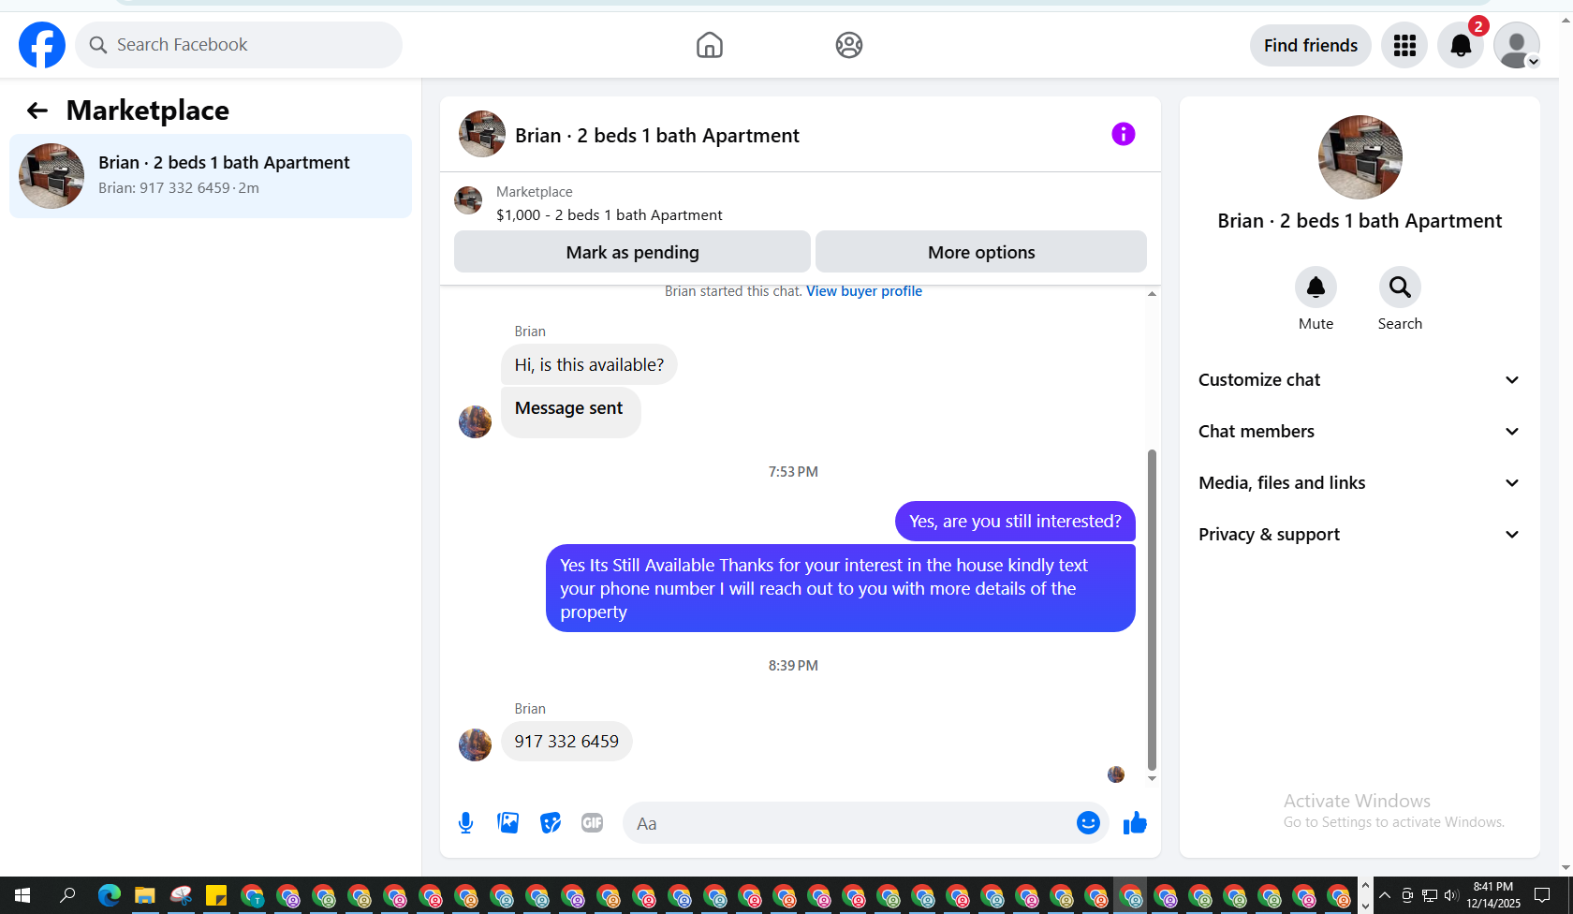Click the 'Message sent' bubble
Screen dimensions: 1573x914
pos(570,412)
